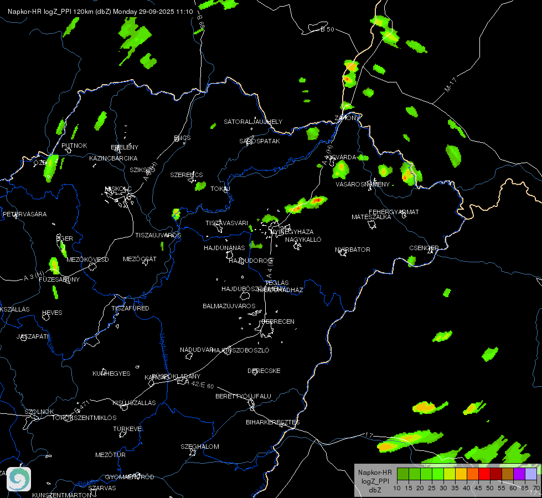Click the KAZINCBARCIKA label
Viewport: 542px width, 498px height.
click(113, 158)
